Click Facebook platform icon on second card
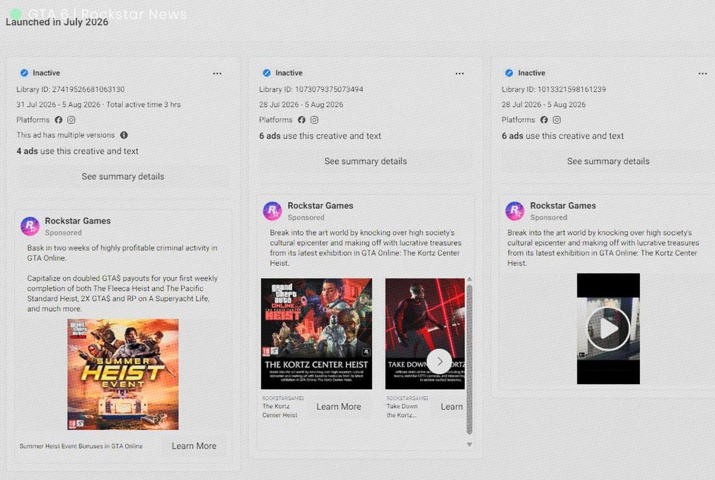 coord(302,119)
